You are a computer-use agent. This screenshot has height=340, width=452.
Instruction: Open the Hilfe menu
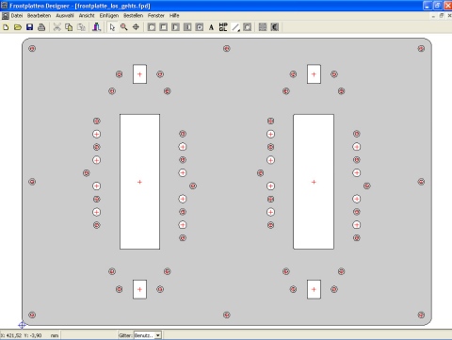(174, 16)
